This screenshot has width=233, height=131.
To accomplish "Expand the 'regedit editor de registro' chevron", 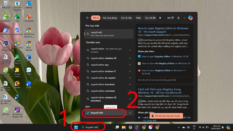I will click(130, 78).
